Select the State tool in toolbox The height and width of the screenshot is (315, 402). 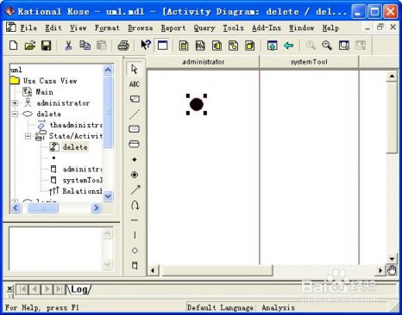tap(135, 129)
